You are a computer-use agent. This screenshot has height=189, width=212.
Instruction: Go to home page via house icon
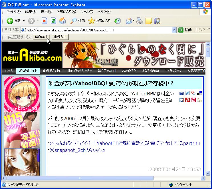(x=62, y=21)
